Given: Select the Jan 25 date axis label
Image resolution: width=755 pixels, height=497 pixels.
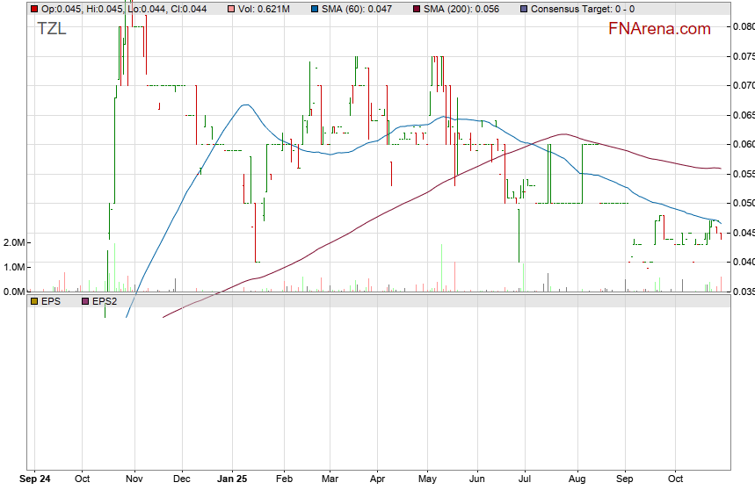Looking at the screenshot, I should [232, 479].
